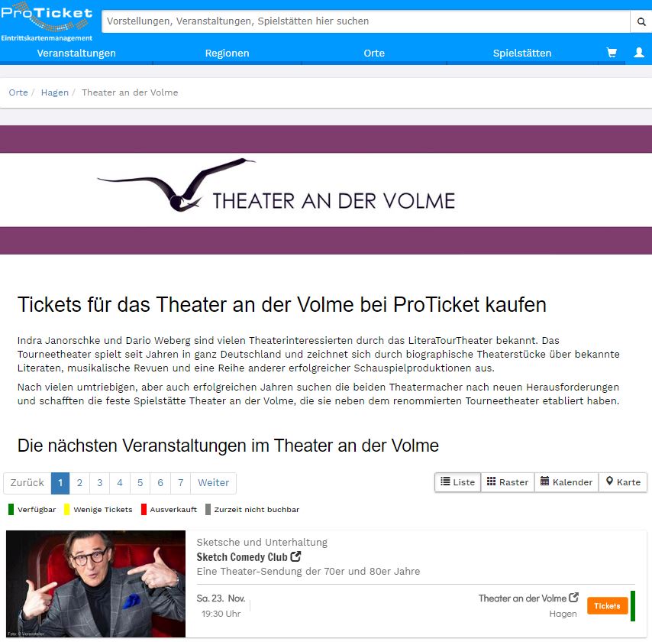The height and width of the screenshot is (642, 652).
Task: Go to Orte breadcrumb link
Action: tap(18, 92)
